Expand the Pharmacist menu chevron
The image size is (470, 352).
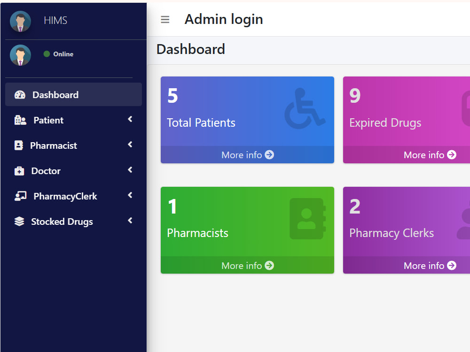tap(130, 145)
